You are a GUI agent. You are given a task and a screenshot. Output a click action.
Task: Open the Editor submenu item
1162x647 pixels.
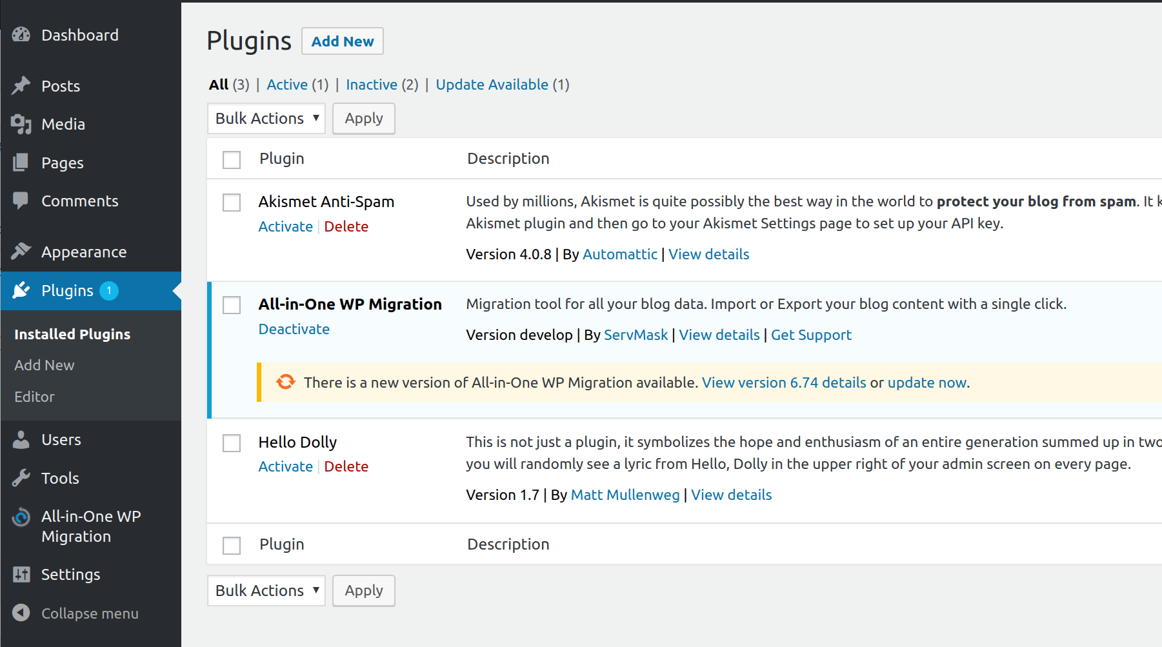pyautogui.click(x=34, y=397)
